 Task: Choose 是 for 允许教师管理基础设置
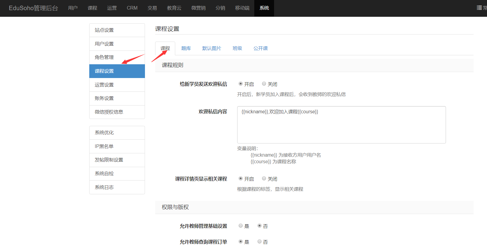241,226
